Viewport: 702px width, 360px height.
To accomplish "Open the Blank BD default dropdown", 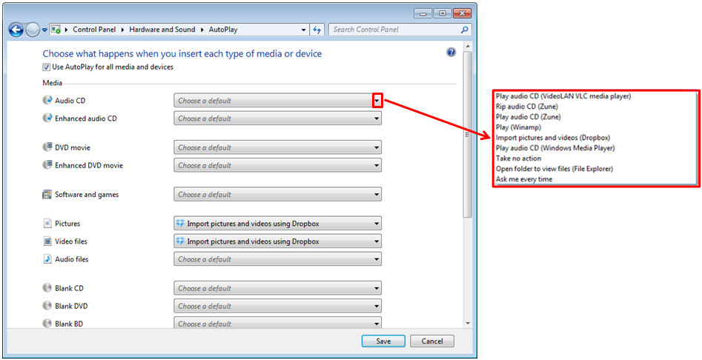I will point(277,322).
